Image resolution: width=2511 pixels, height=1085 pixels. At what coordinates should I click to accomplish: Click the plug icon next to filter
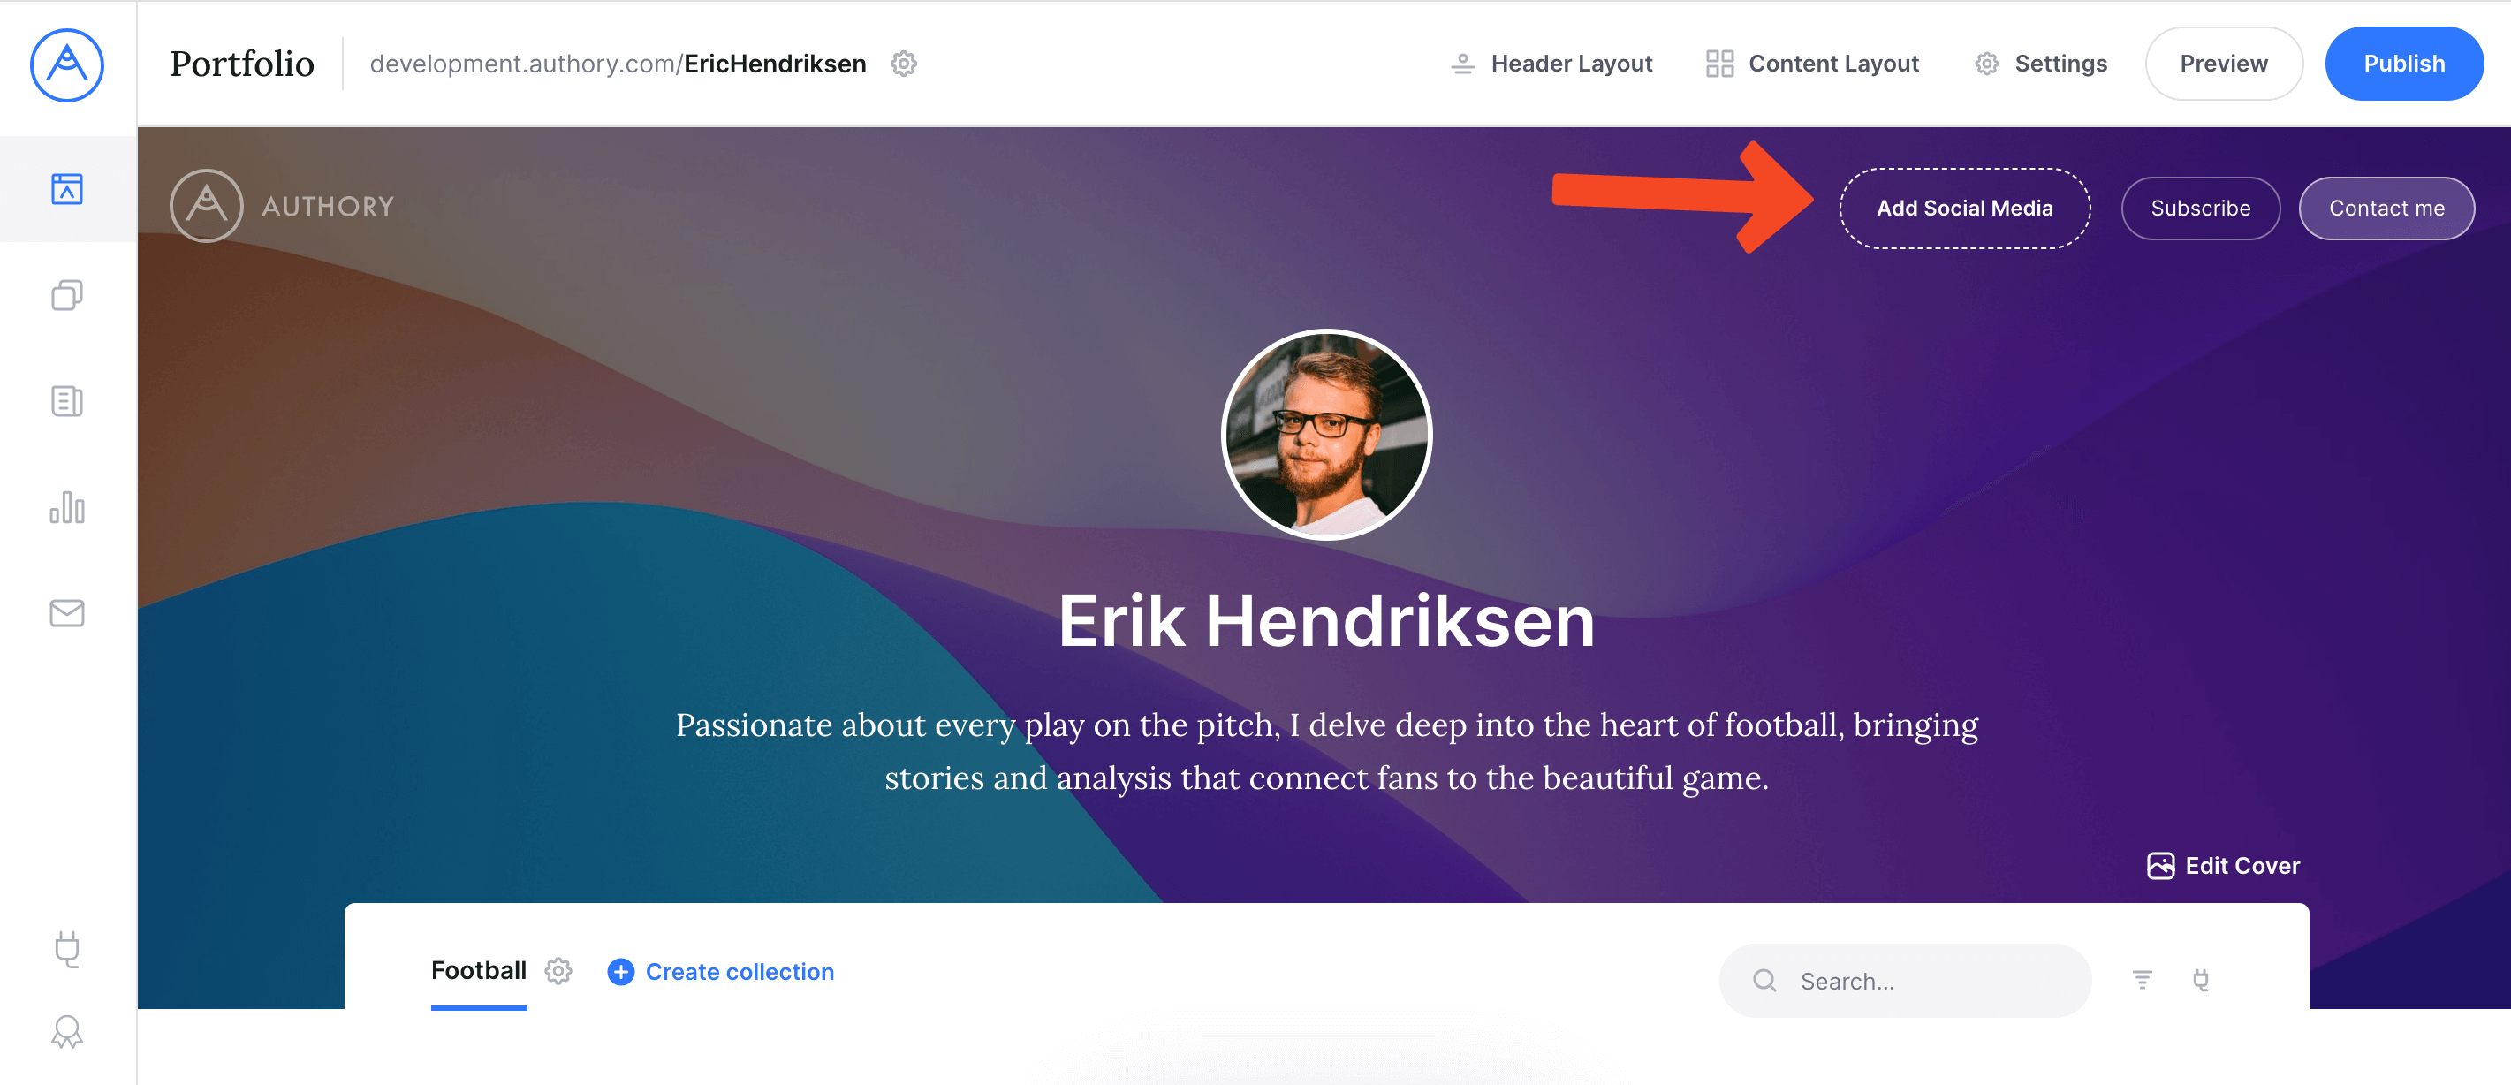2200,980
